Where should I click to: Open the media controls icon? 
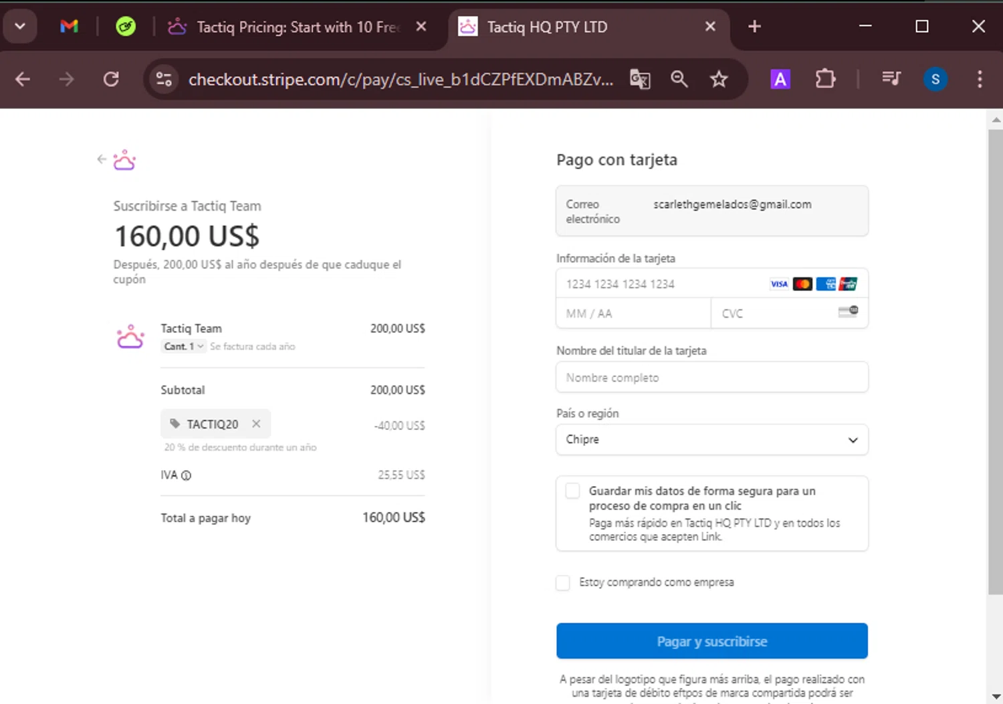point(891,80)
